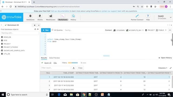Select the Worksheet 26 tab
This screenshot has height=97, width=173.
tap(13, 25)
